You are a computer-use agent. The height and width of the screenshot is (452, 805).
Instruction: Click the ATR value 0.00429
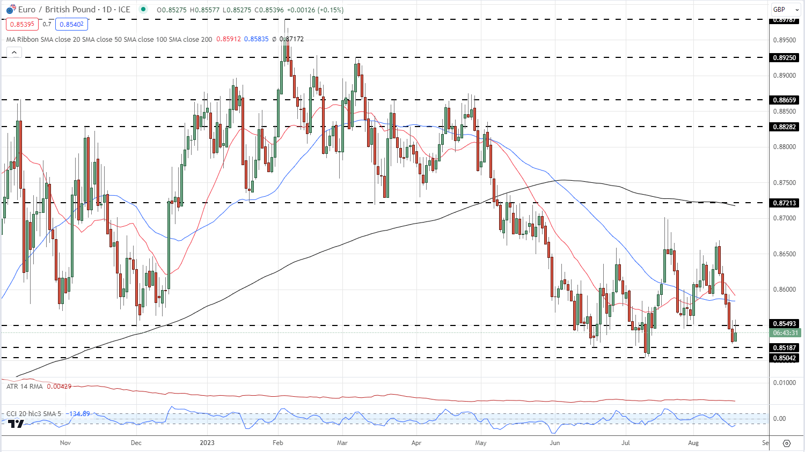tap(59, 386)
